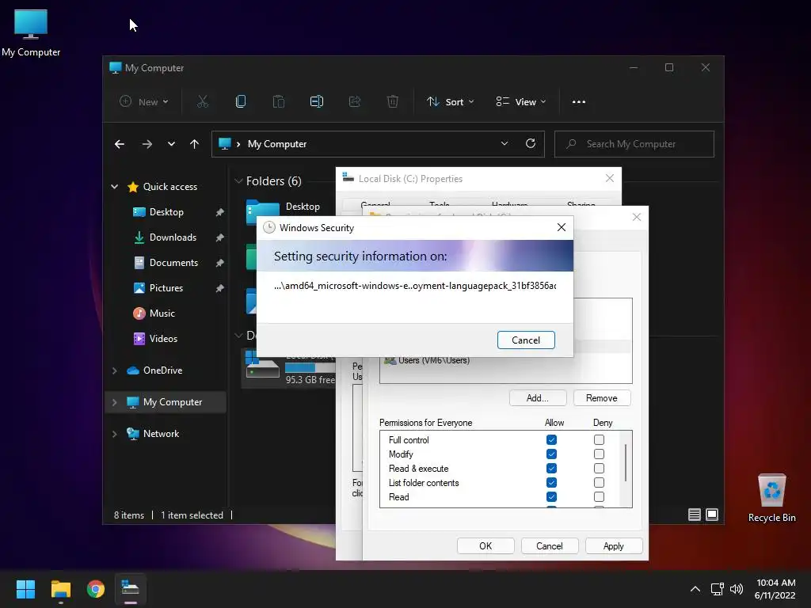Click the Share icon in Explorer toolbar
Screen dimensions: 811x608
(355, 102)
